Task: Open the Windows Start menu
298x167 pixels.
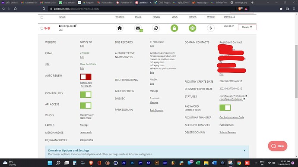Action: click(x=50, y=163)
